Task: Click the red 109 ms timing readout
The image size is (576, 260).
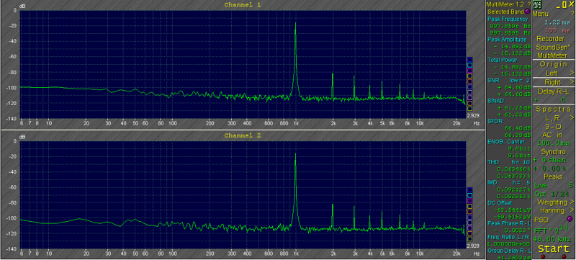Action: point(557,30)
